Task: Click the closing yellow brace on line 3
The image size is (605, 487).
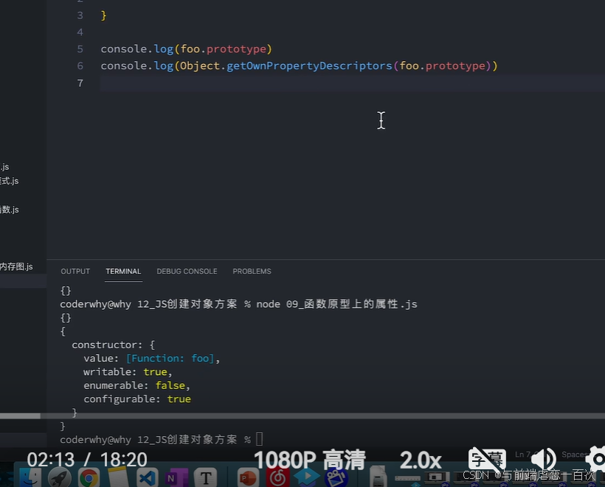Action: point(103,15)
